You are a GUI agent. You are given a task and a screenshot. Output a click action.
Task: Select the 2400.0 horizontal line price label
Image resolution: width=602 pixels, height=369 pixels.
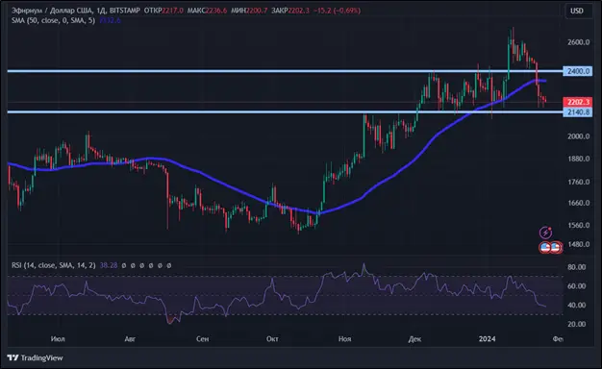578,71
